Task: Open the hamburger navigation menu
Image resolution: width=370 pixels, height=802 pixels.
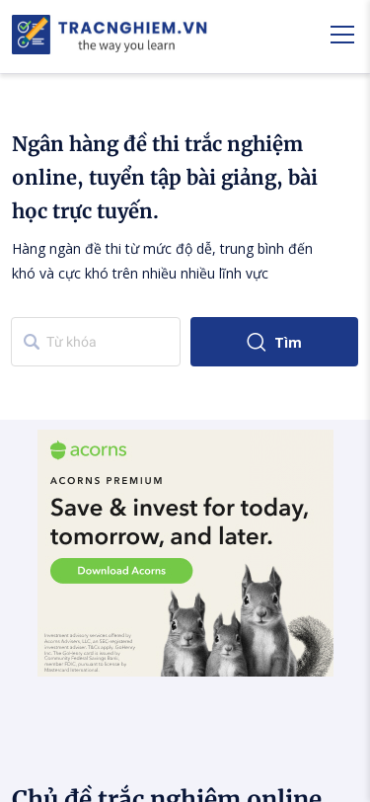Action: [x=342, y=35]
